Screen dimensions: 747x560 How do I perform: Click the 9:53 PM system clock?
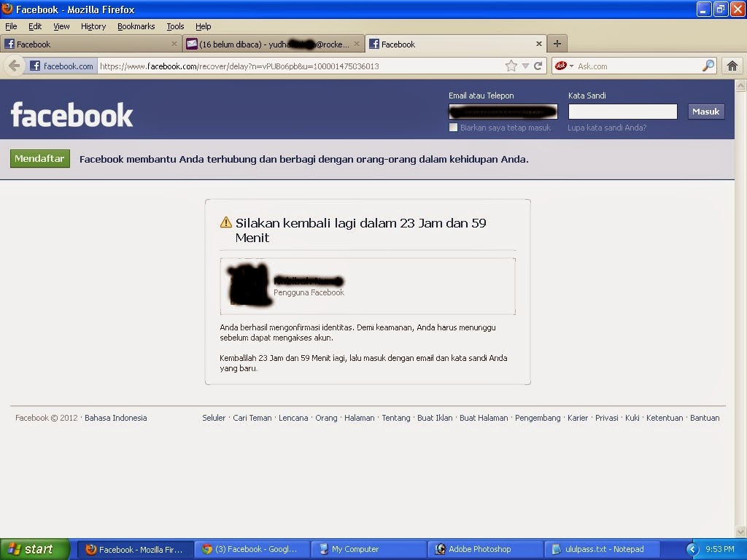tap(720, 549)
